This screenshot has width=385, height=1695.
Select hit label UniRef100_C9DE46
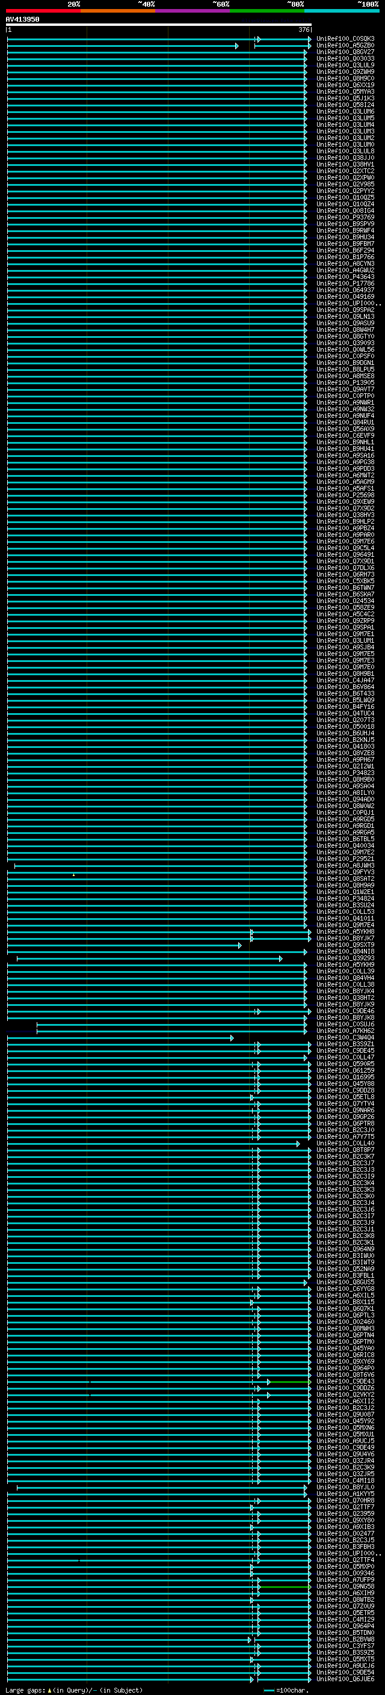tap(345, 1011)
